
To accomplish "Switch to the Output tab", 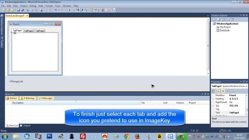I will [25, 126].
